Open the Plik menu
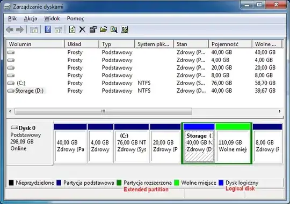This screenshot has height=204, width=290. point(12,18)
